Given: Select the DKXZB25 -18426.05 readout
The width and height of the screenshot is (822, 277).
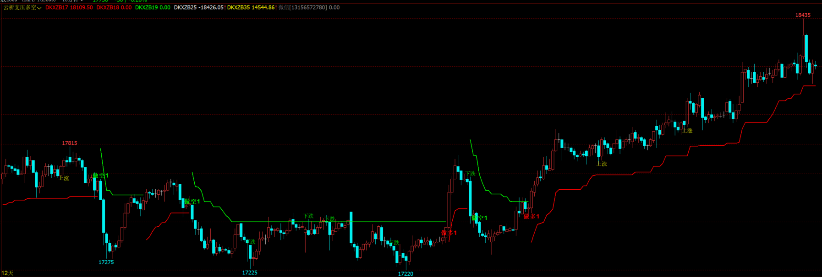Looking at the screenshot, I should click(199, 8).
